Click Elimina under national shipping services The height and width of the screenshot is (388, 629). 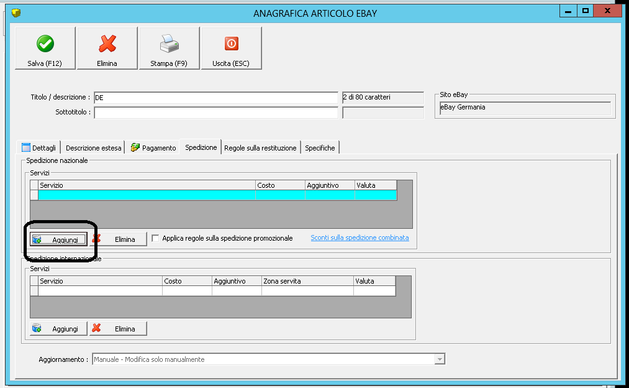pos(118,239)
